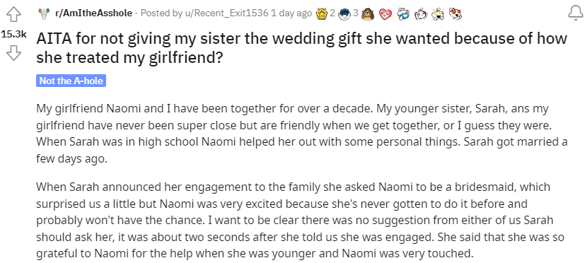Click the brown bear award icon
Image resolution: width=585 pixels, height=263 pixels.
coord(368,14)
